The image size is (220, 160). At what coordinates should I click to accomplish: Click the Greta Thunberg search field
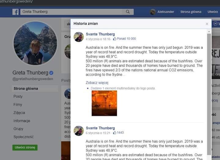[x=77, y=12]
